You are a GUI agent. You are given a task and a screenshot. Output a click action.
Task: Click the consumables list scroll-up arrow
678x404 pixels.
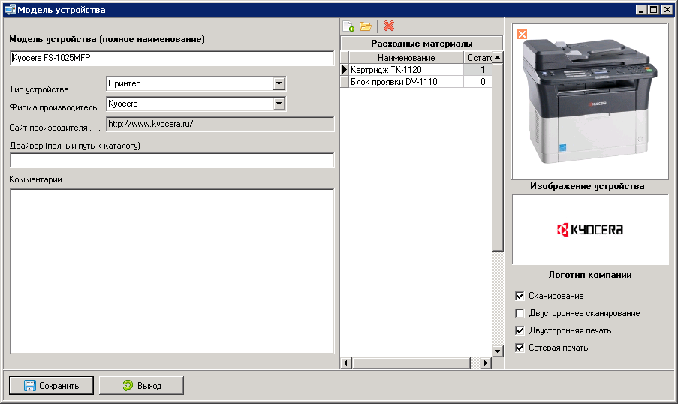pos(497,57)
